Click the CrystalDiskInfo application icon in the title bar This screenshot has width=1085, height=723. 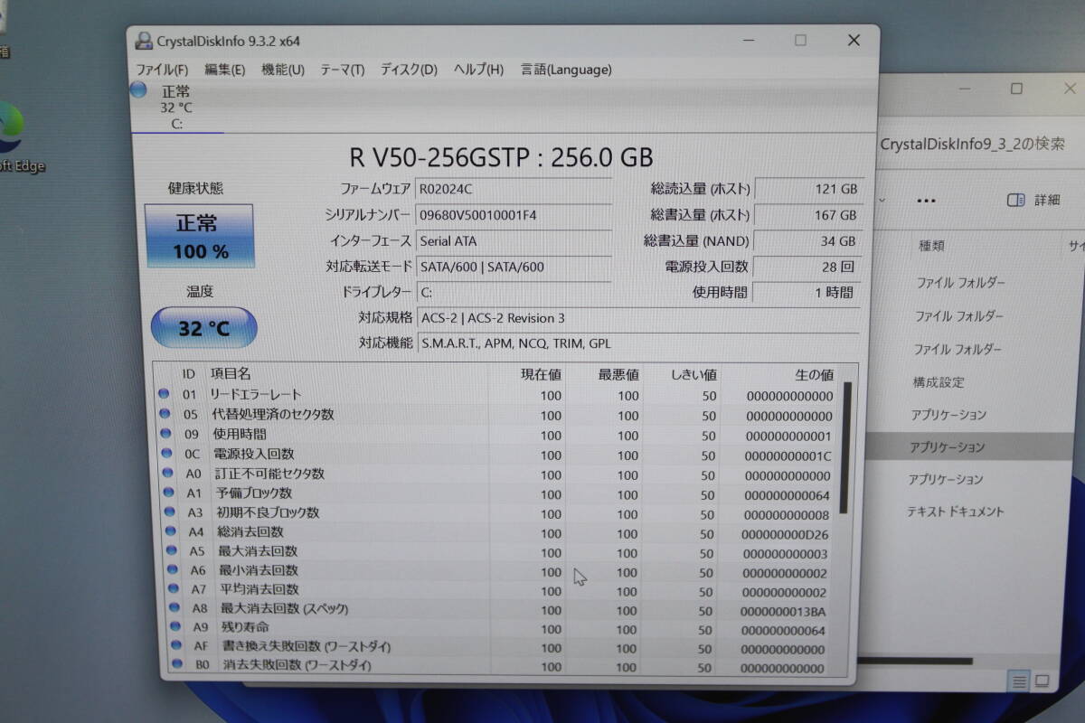coord(145,40)
